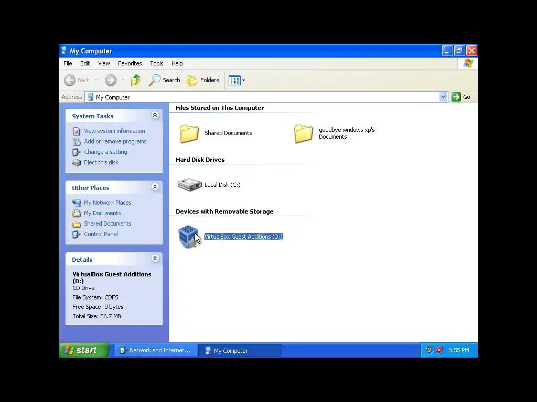
Task: Click the My Computer title bar icon
Action: (x=64, y=51)
